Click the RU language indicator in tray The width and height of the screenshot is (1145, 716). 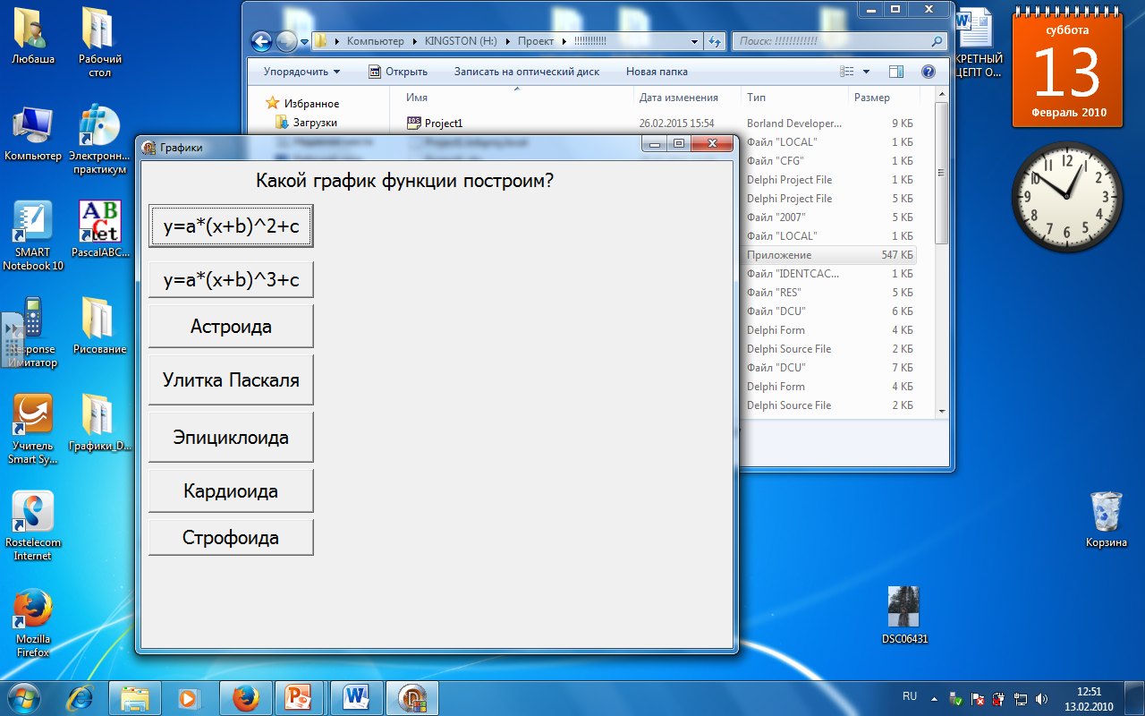[x=910, y=696]
